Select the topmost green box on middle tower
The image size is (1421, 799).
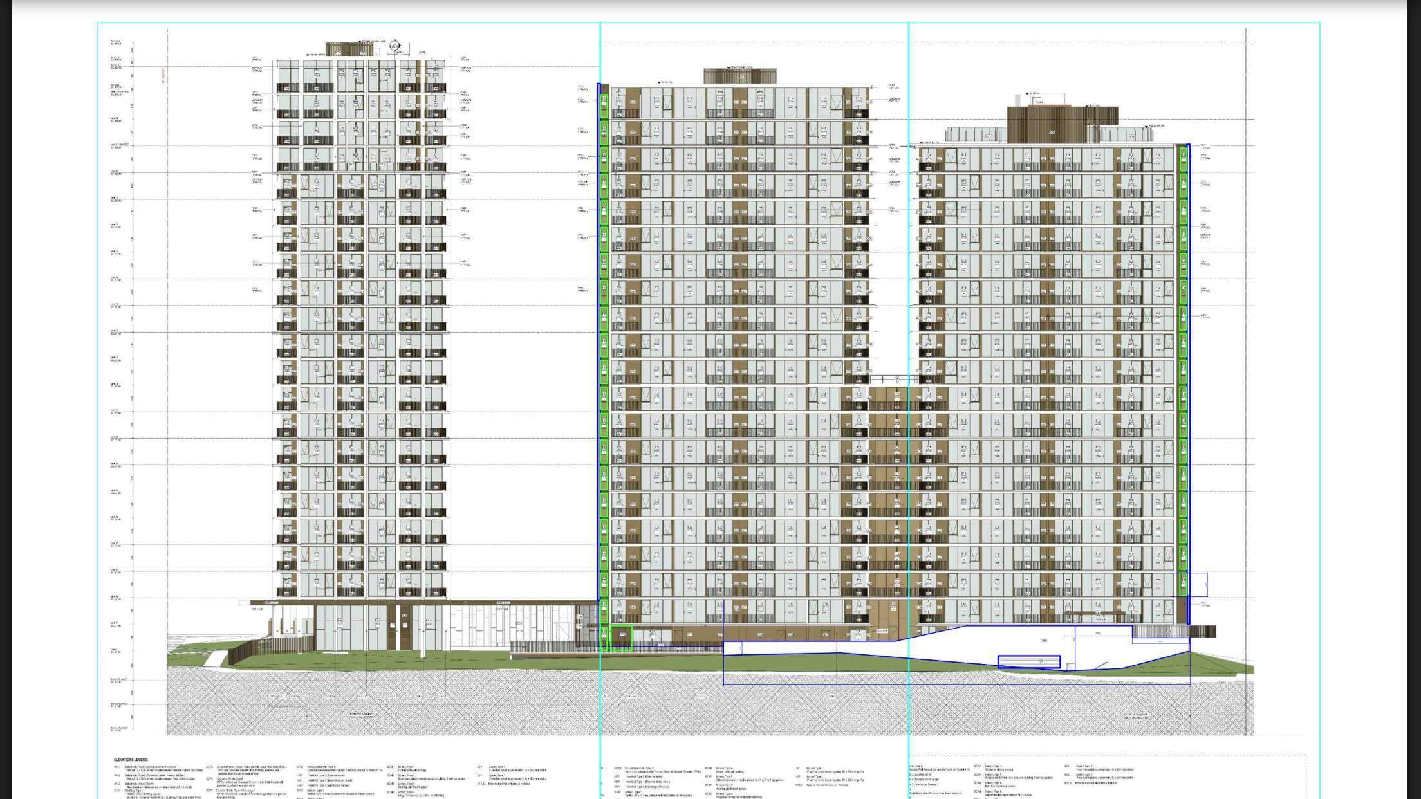click(x=604, y=106)
